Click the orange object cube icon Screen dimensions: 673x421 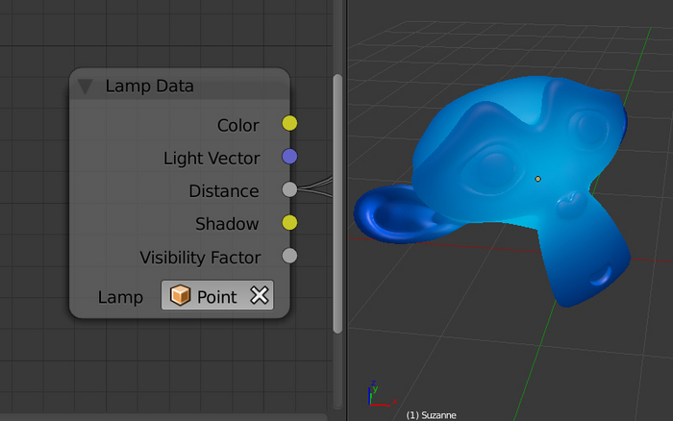pyautogui.click(x=180, y=296)
